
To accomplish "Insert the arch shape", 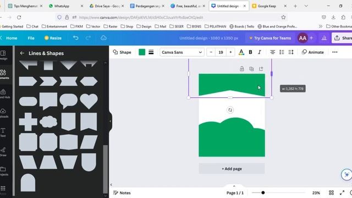I will pyautogui.click(x=28, y=183).
